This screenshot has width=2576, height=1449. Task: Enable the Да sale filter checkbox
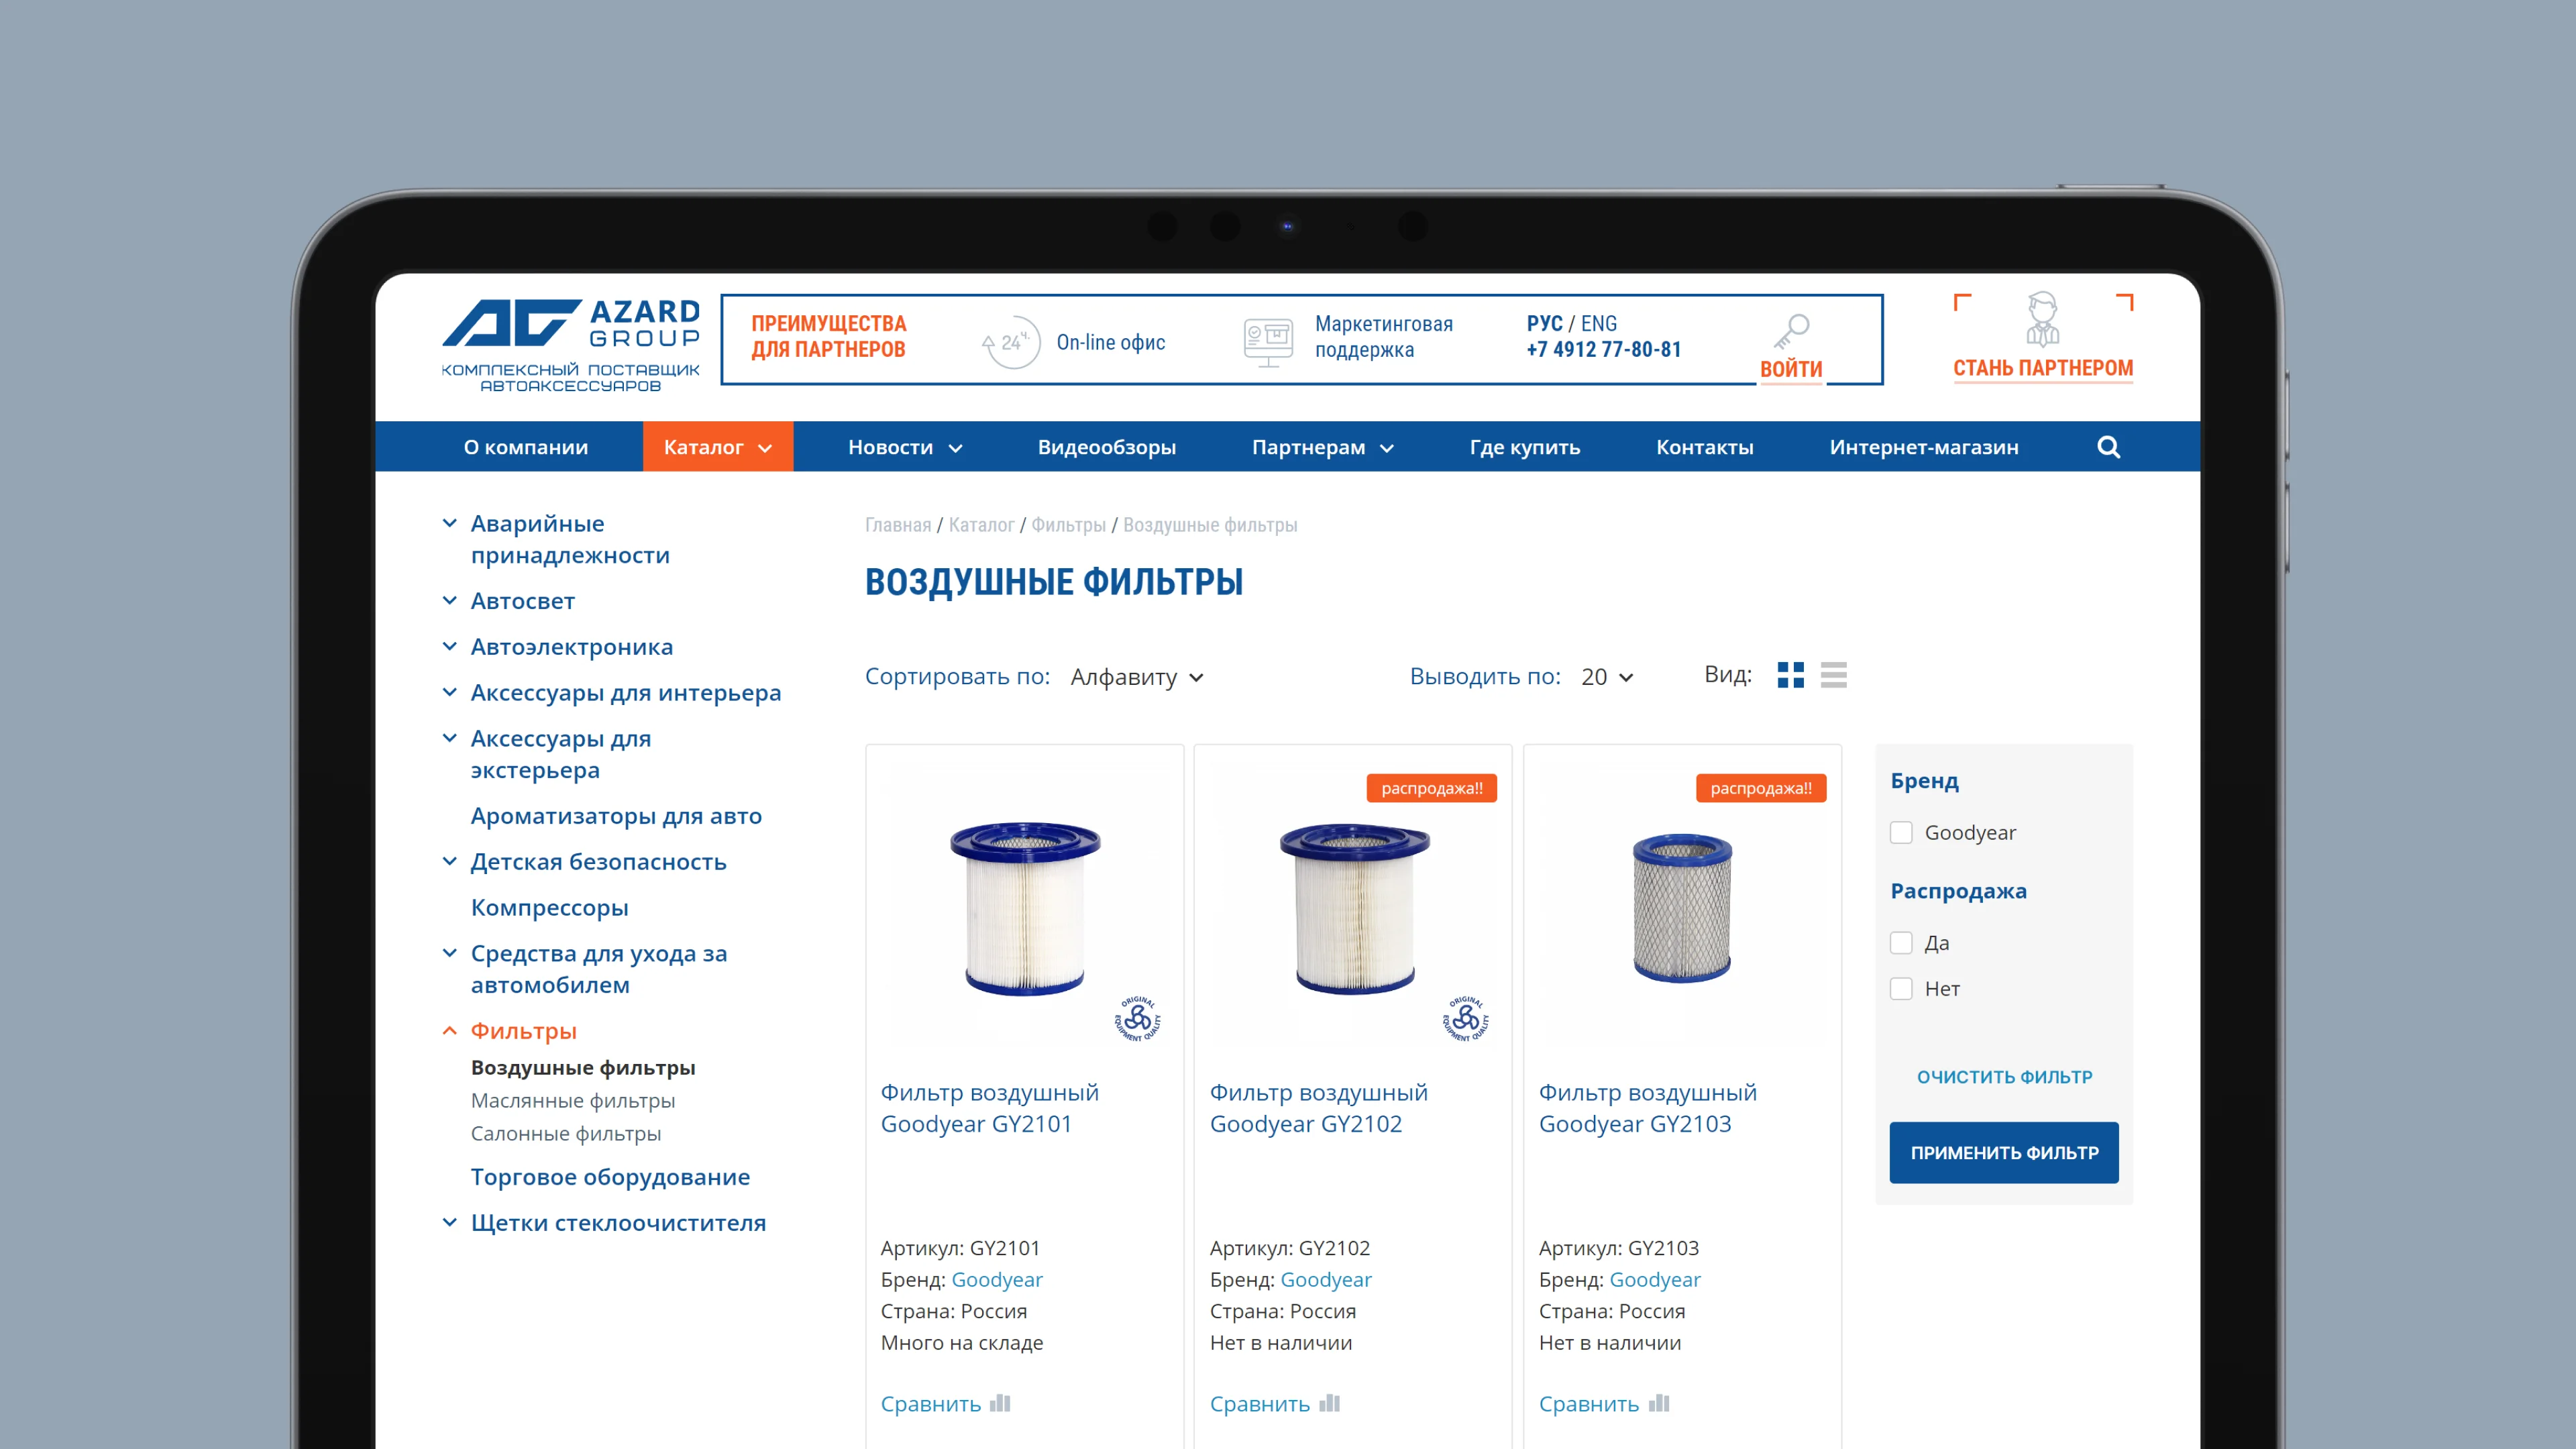[x=1901, y=943]
